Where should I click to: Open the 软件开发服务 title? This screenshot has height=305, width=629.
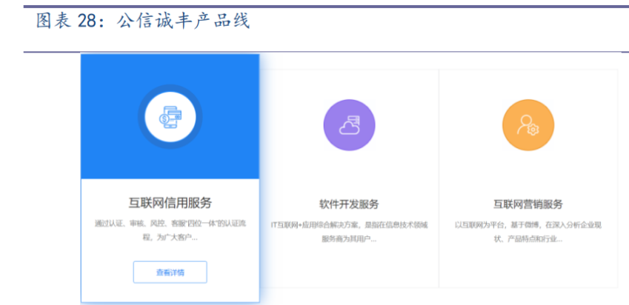coord(349,204)
